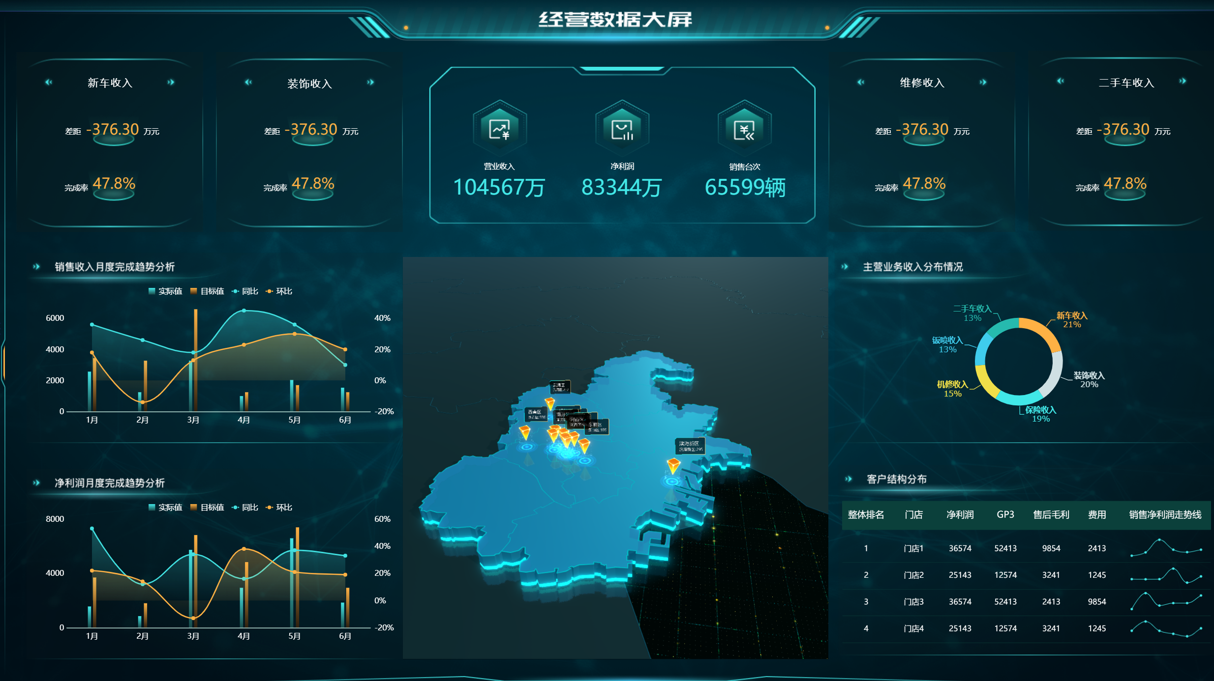Toggle 目标值 legend in net profit chart
The width and height of the screenshot is (1214, 681).
tap(207, 508)
